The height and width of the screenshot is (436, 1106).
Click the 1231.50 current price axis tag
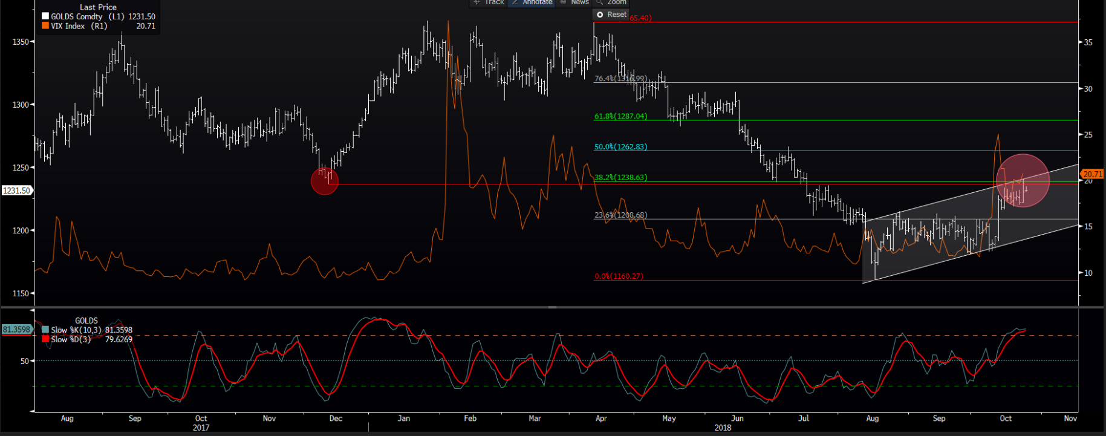click(x=16, y=190)
